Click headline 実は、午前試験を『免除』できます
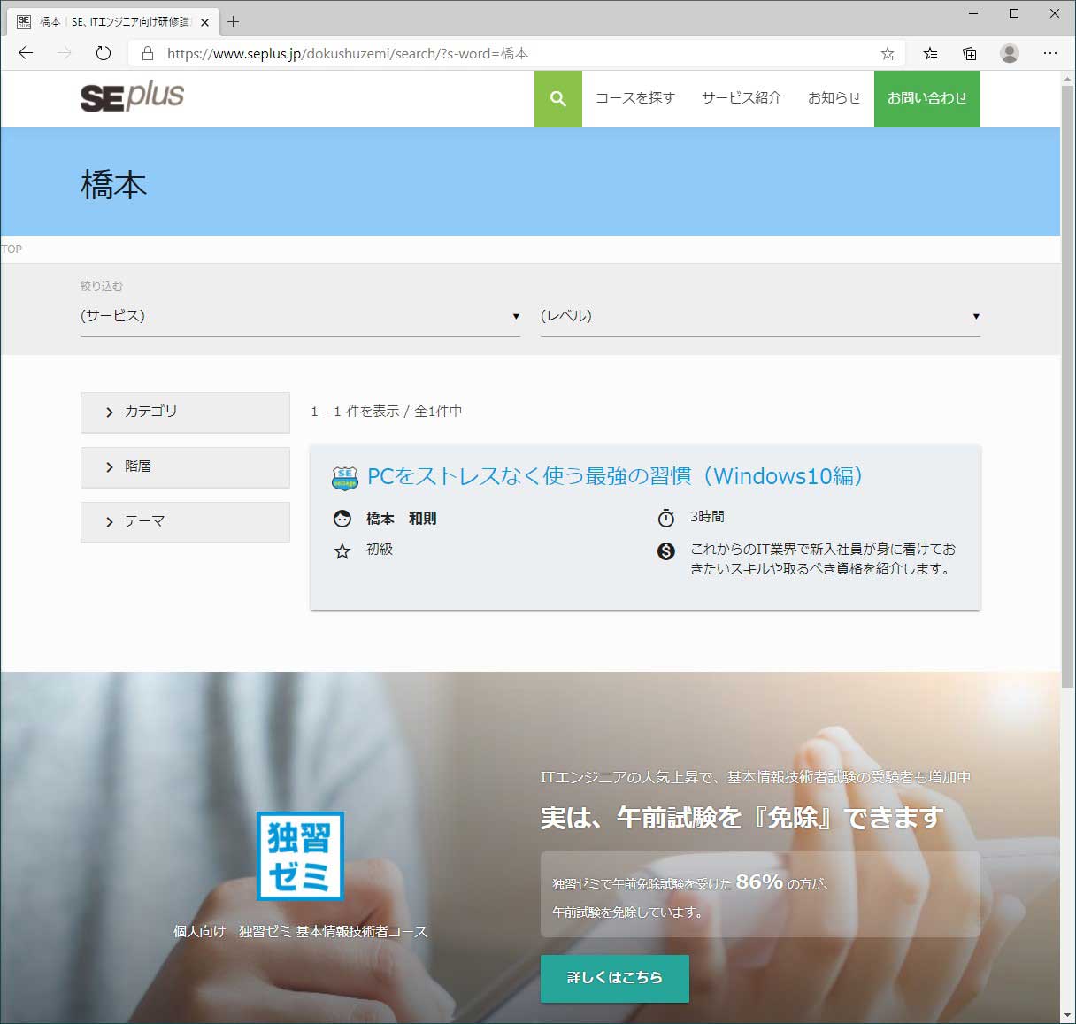1076x1024 pixels. 742,818
